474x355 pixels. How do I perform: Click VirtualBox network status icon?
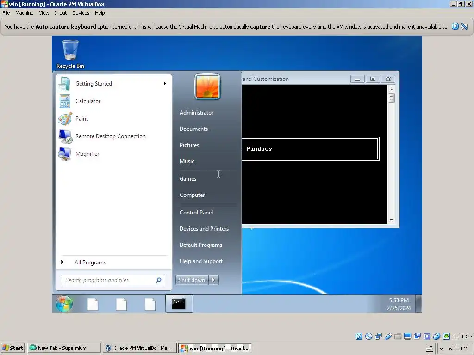(x=378, y=337)
